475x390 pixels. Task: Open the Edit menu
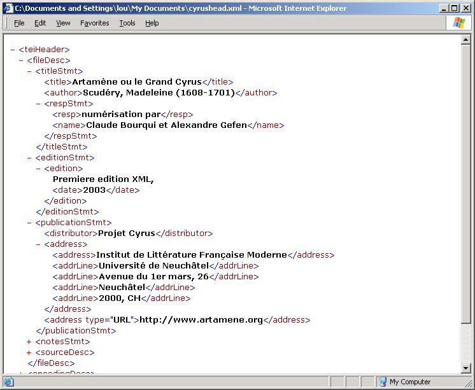click(40, 23)
